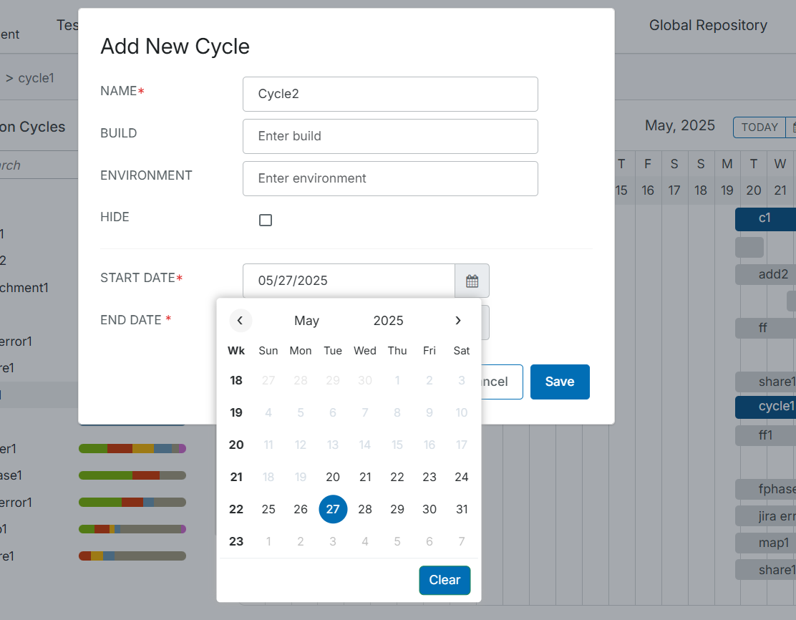Save the new cycle

(560, 382)
